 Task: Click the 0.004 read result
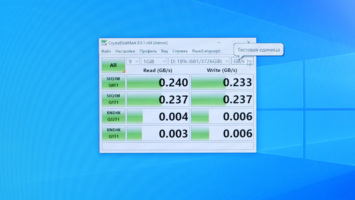pos(158,116)
